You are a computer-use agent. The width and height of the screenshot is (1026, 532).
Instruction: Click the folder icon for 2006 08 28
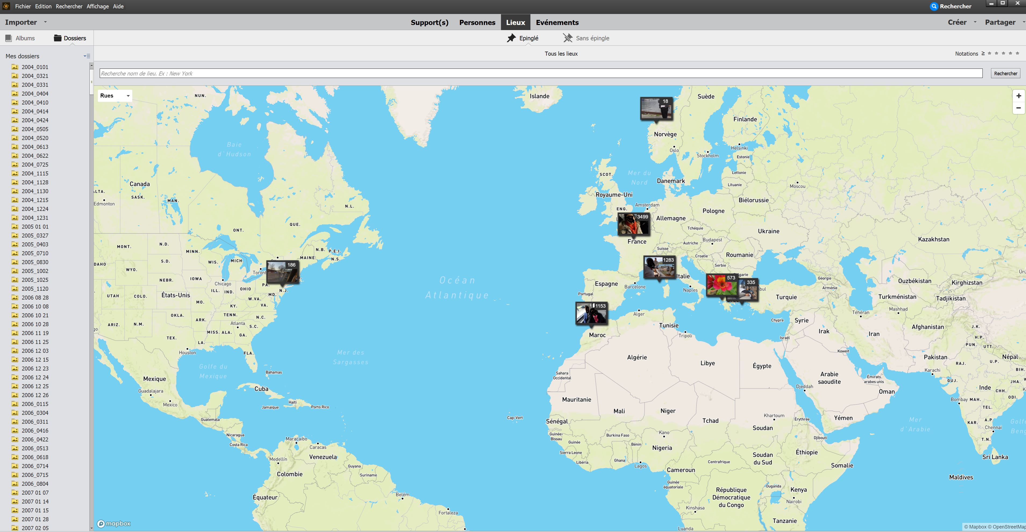click(15, 297)
